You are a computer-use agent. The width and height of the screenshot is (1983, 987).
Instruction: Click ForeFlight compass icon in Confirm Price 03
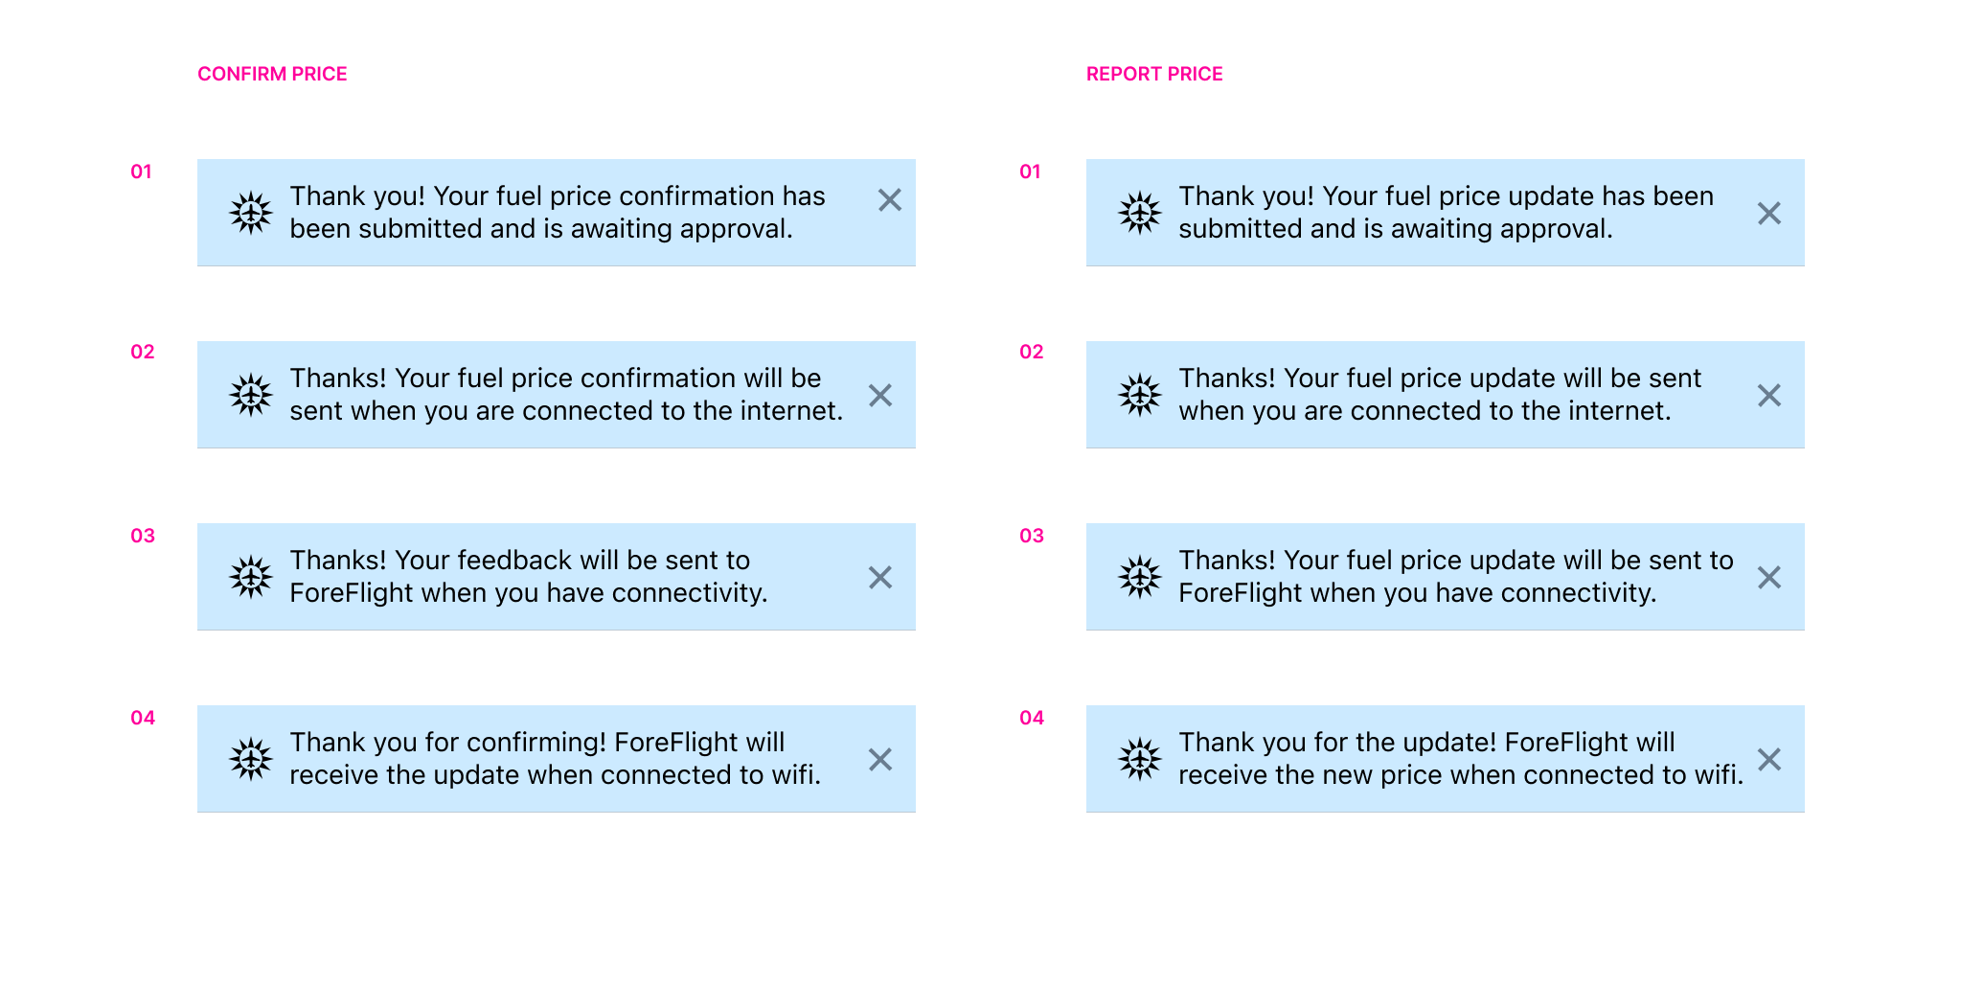coord(251,577)
